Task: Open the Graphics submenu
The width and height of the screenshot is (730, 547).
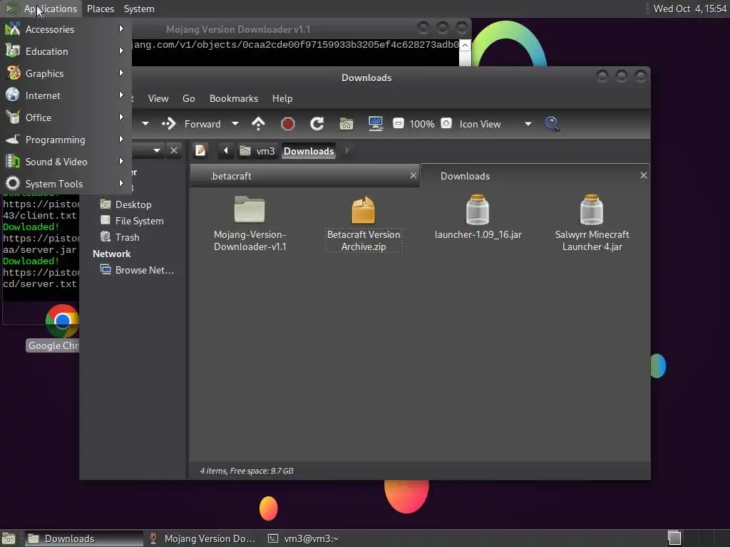Action: pos(66,73)
